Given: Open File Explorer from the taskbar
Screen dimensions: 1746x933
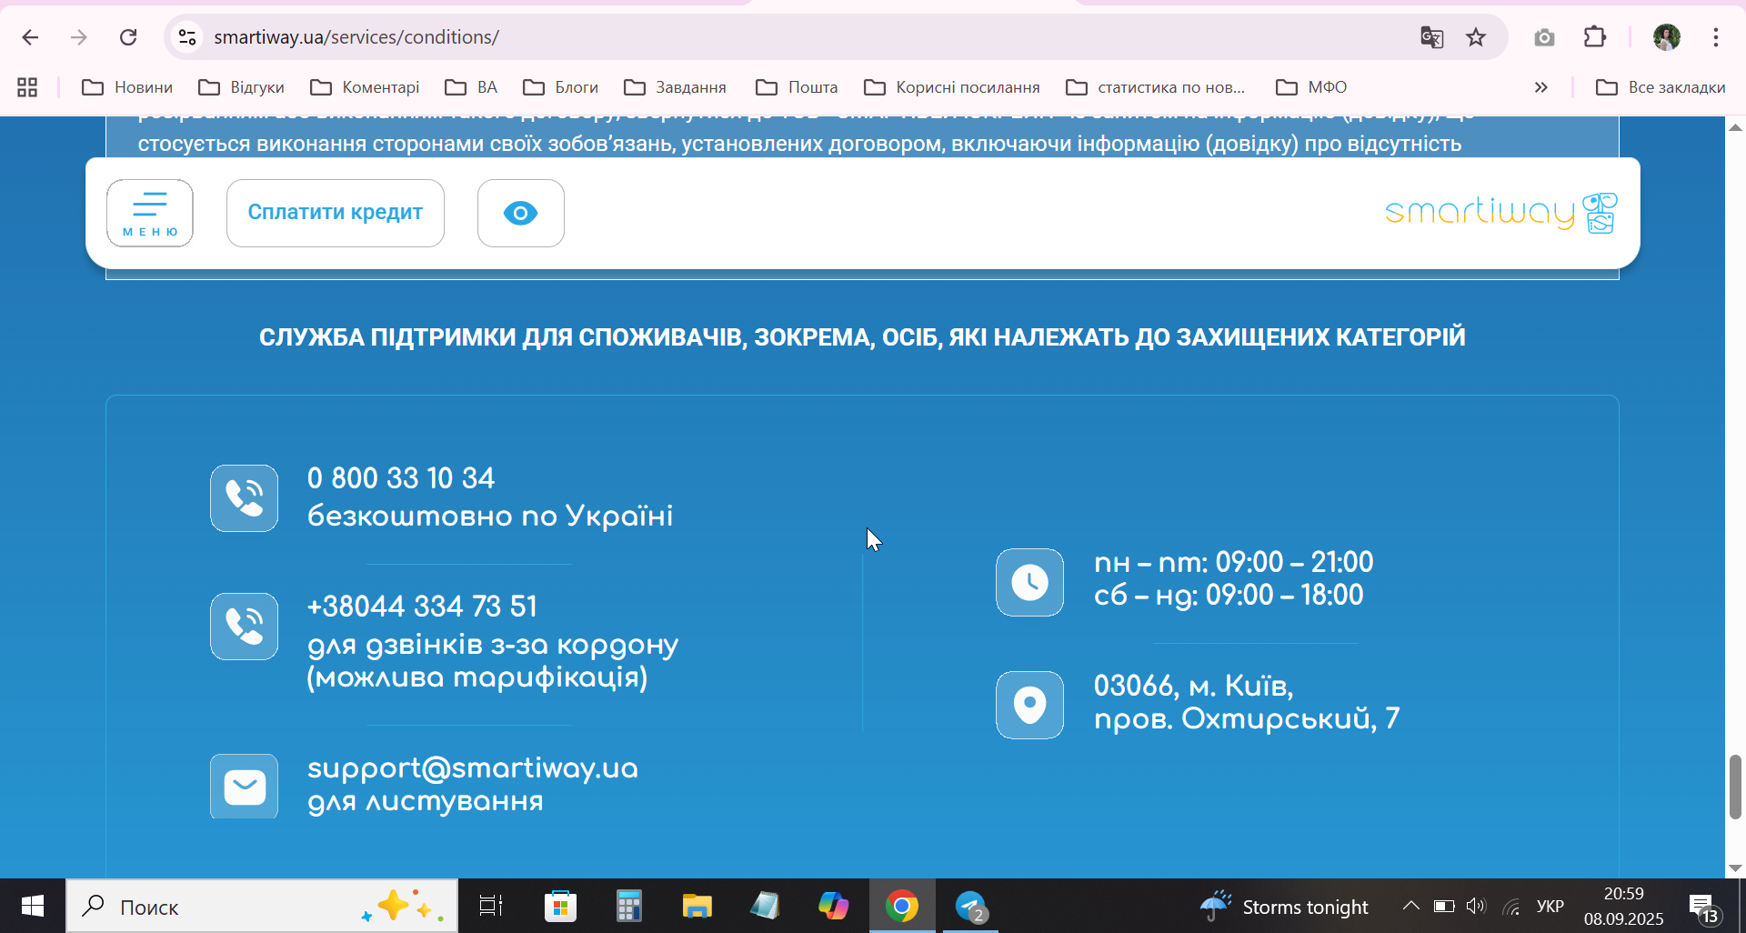Looking at the screenshot, I should click(x=697, y=906).
